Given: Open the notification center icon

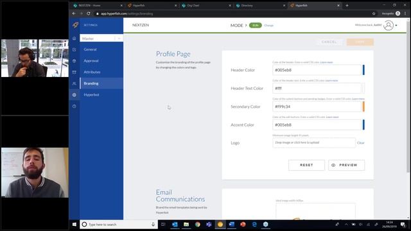Looking at the screenshot, I should coord(403,225).
